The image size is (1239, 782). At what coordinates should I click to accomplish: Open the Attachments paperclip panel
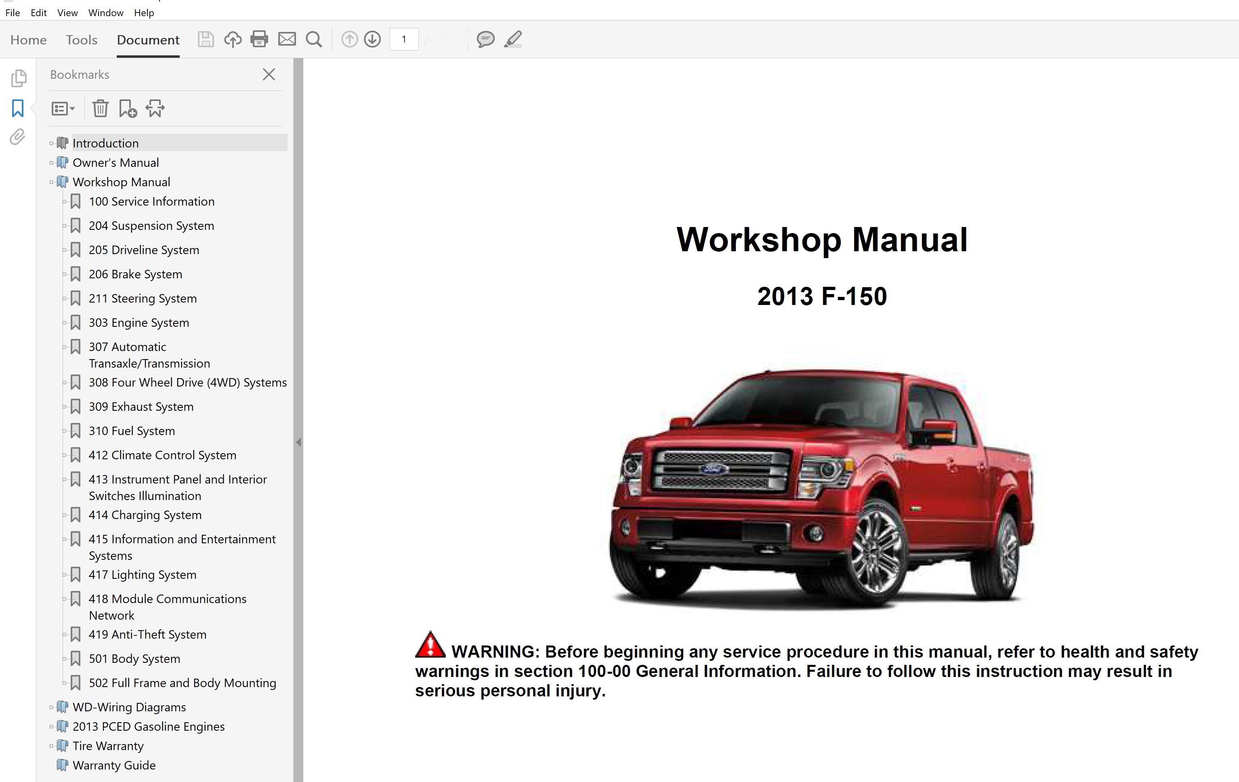click(17, 137)
